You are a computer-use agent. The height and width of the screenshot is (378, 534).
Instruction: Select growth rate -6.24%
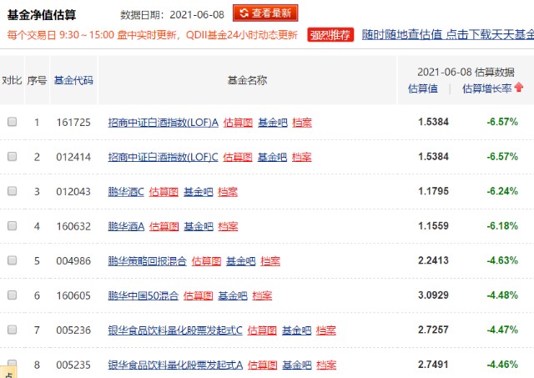coord(502,191)
